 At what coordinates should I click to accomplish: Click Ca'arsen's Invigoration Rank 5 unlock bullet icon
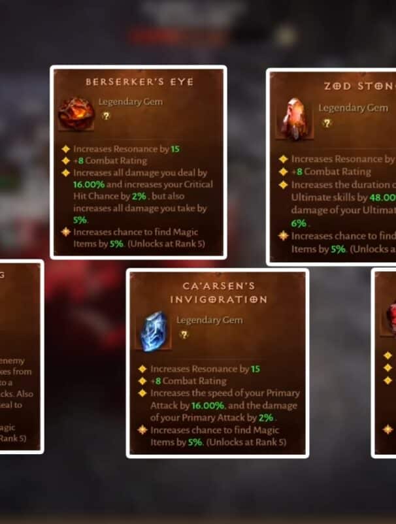coord(142,429)
